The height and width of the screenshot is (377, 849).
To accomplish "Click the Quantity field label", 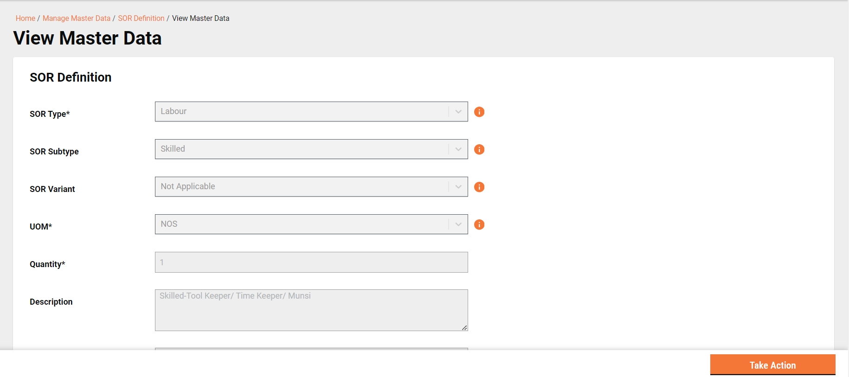I will 47,264.
